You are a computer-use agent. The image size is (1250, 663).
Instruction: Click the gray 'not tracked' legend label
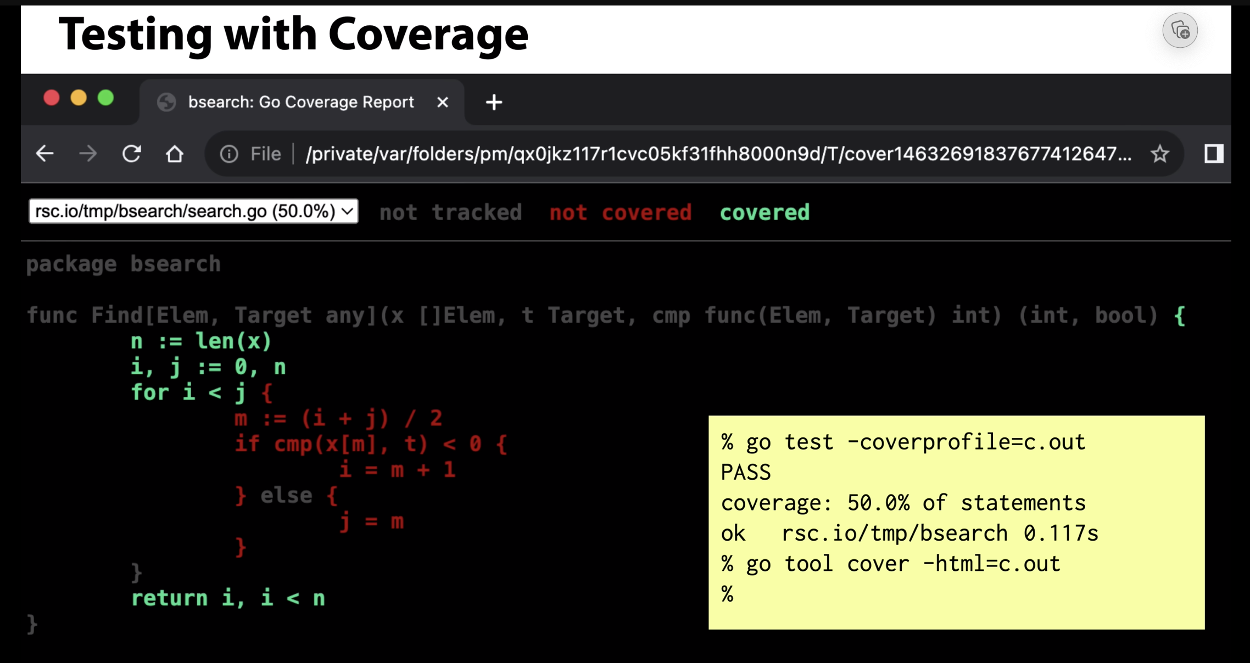tap(450, 212)
